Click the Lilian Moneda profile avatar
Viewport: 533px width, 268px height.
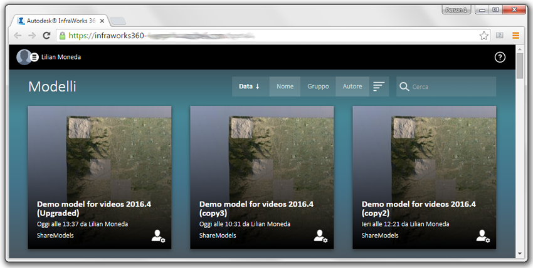(x=23, y=57)
